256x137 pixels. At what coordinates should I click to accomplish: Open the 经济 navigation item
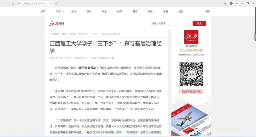click(x=119, y=11)
